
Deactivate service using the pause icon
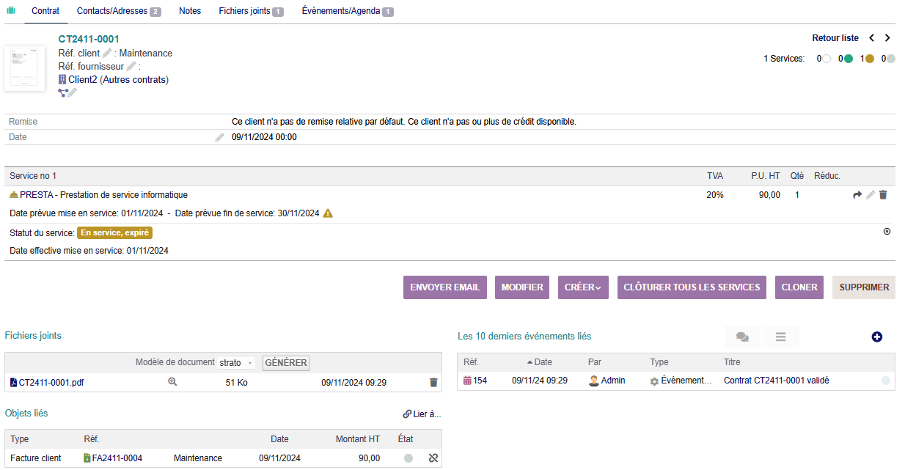(x=887, y=232)
